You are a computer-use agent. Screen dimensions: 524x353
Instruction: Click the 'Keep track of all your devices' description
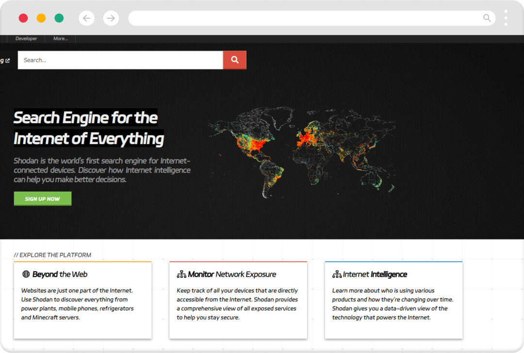[x=237, y=304]
